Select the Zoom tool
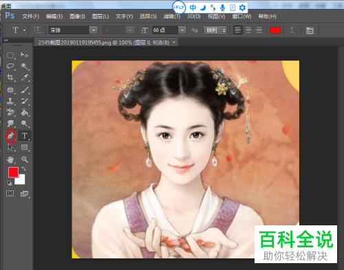344x270 pixels. point(25,159)
